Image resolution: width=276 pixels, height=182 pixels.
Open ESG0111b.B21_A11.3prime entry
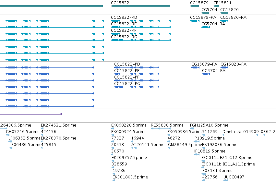[x=228, y=164]
